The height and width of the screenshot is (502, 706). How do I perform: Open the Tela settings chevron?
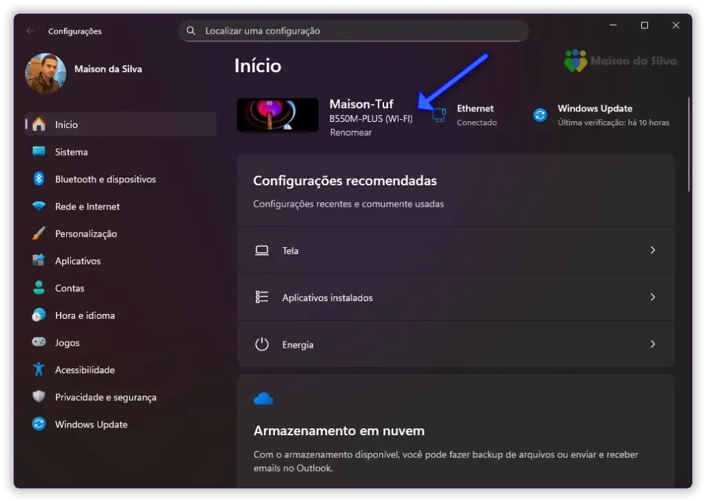click(652, 251)
